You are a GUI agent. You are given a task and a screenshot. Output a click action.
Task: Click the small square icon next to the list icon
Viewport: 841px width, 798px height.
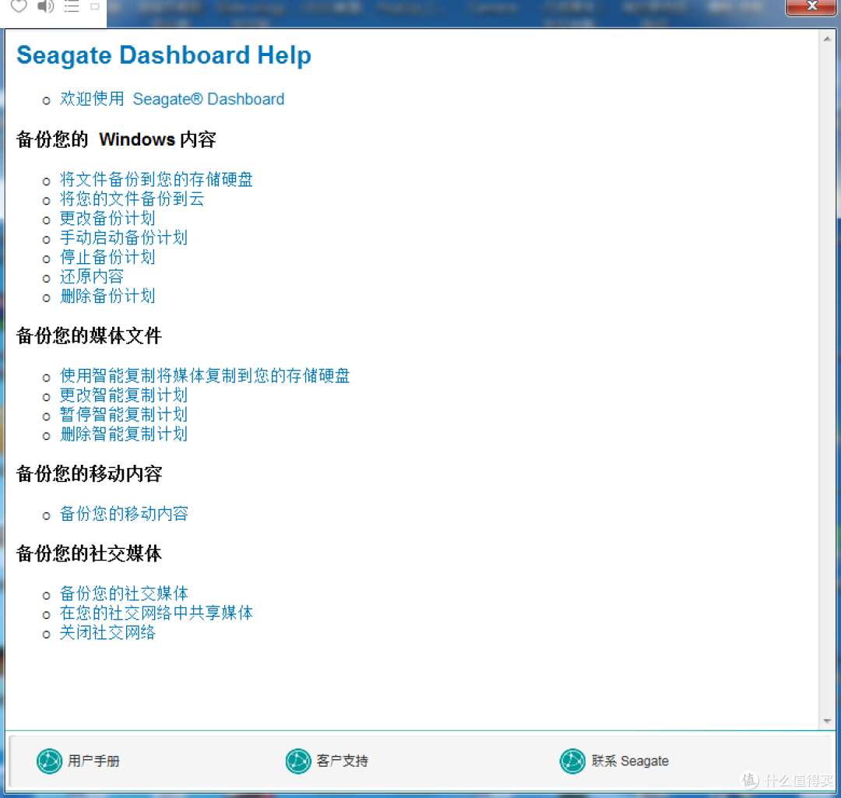(95, 6)
